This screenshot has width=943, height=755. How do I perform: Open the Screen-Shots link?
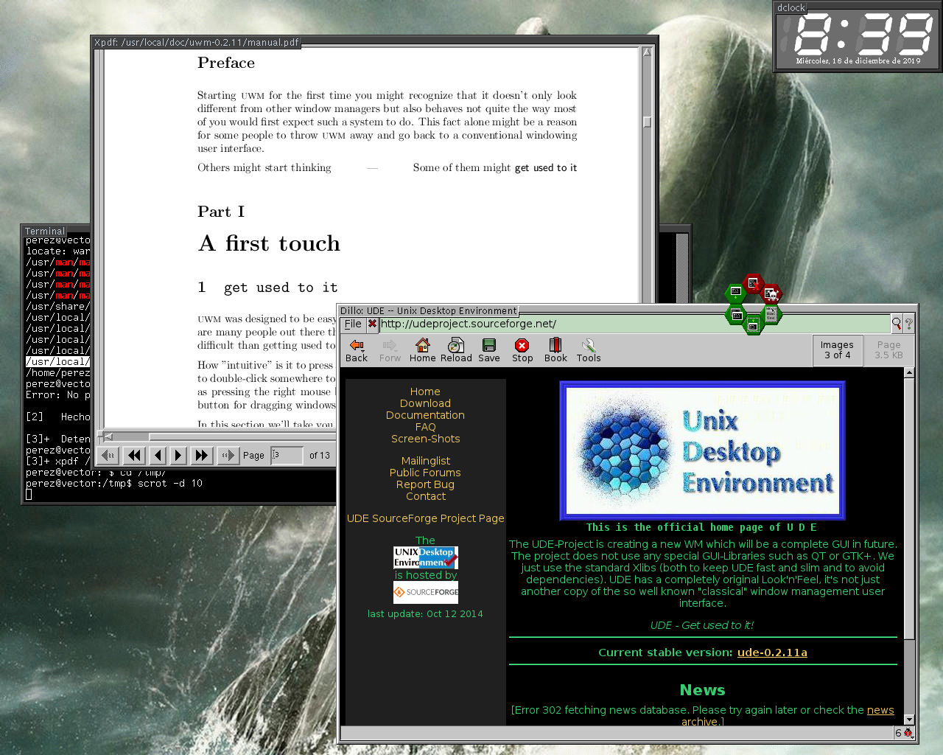click(x=425, y=439)
